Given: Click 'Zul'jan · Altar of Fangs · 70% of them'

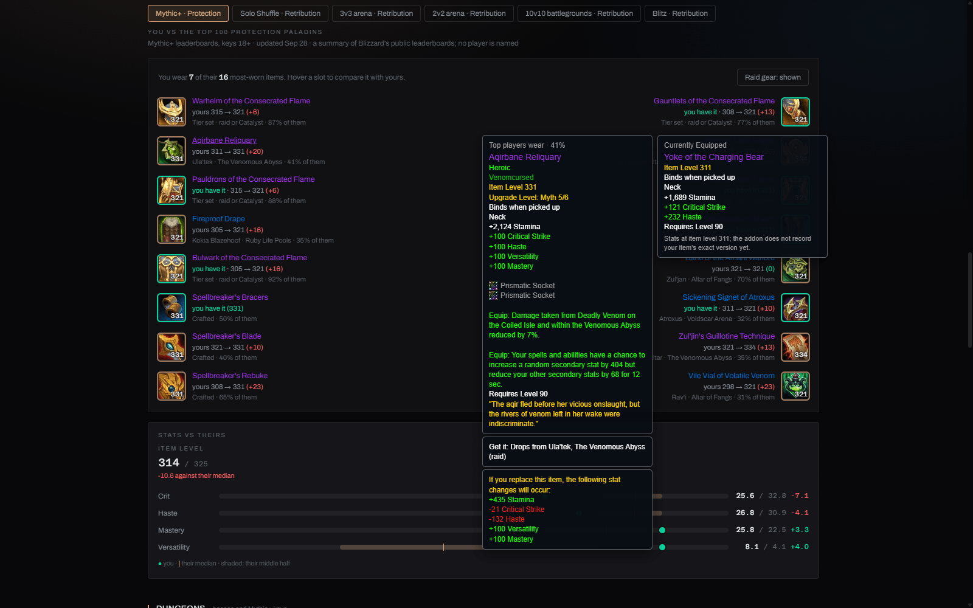Looking at the screenshot, I should pyautogui.click(x=721, y=280).
